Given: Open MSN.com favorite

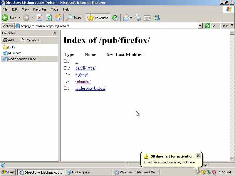Looking at the screenshot, I should click(x=12, y=53).
